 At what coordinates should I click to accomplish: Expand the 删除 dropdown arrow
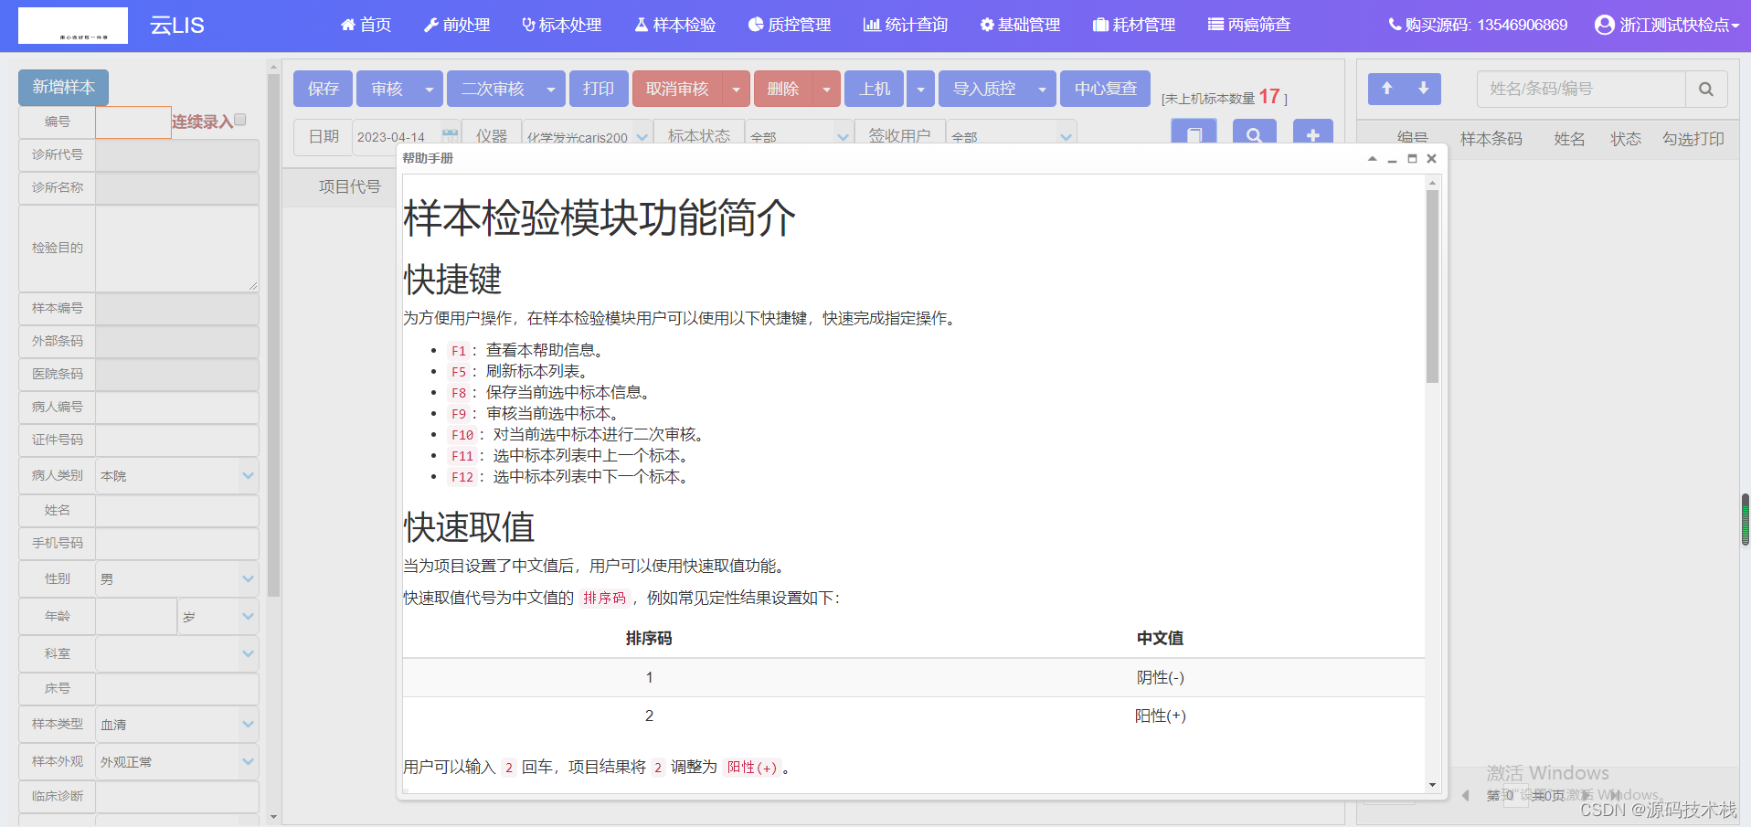coord(827,89)
